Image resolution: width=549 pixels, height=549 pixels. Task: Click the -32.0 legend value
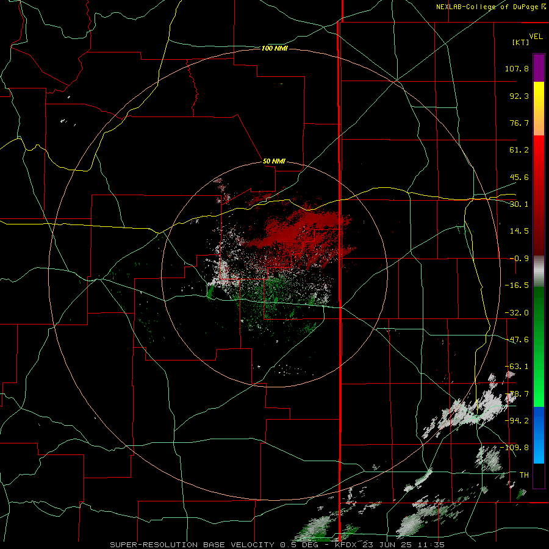click(x=517, y=313)
